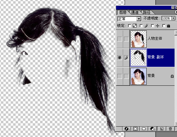Click the move arrows lock icon
The height and width of the screenshot is (137, 177).
tap(157, 26)
